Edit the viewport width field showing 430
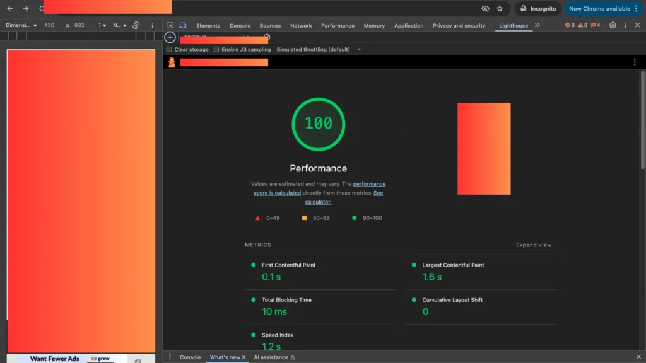 pyautogui.click(x=49, y=25)
